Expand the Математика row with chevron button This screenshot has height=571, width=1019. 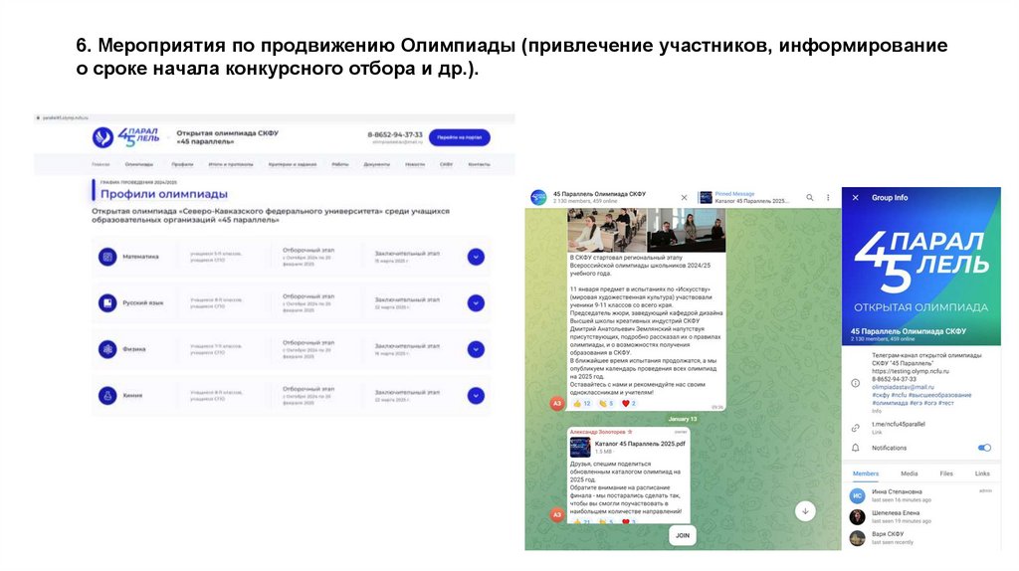(476, 257)
